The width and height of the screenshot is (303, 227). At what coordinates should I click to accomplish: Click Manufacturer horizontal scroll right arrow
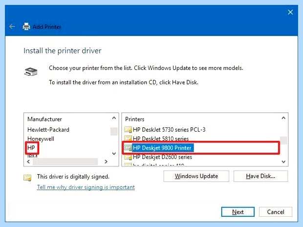(x=106, y=161)
